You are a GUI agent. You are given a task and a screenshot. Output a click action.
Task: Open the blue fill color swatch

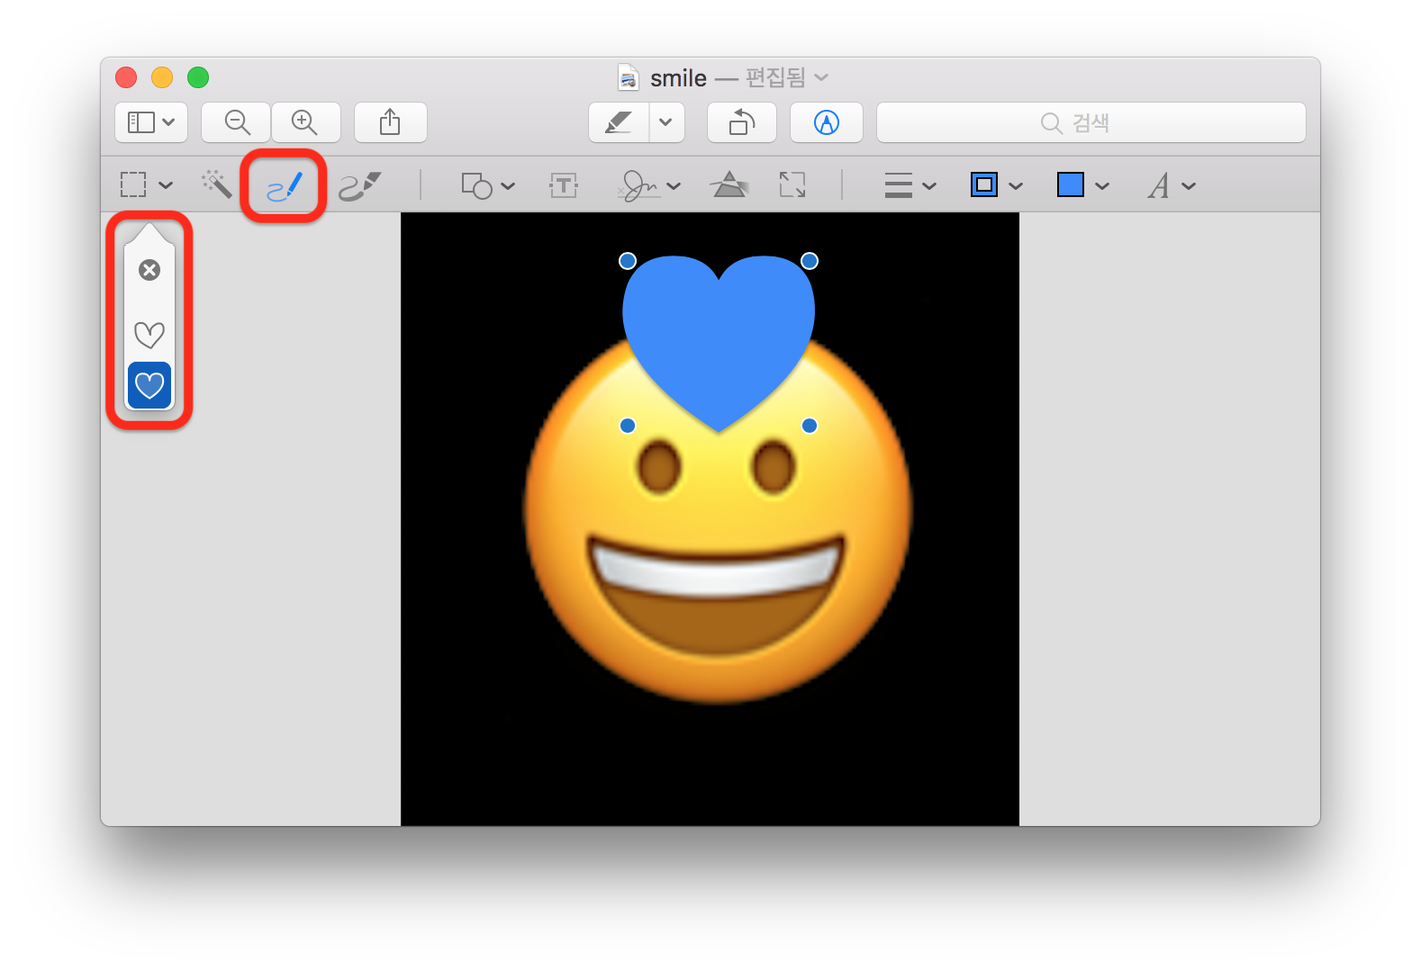[1071, 185]
